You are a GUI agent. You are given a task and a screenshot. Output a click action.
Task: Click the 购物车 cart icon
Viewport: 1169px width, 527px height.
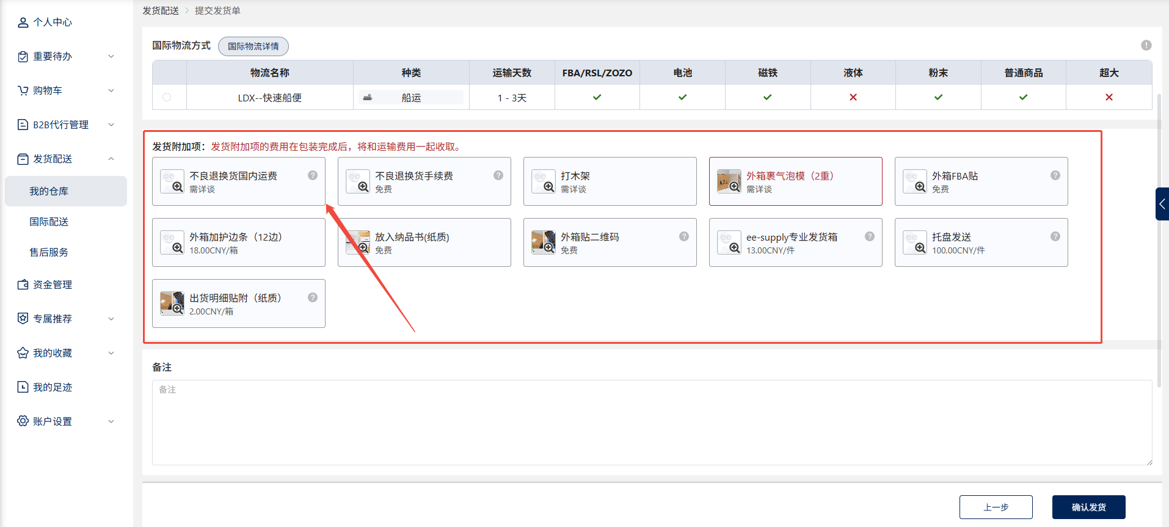pyautogui.click(x=23, y=91)
